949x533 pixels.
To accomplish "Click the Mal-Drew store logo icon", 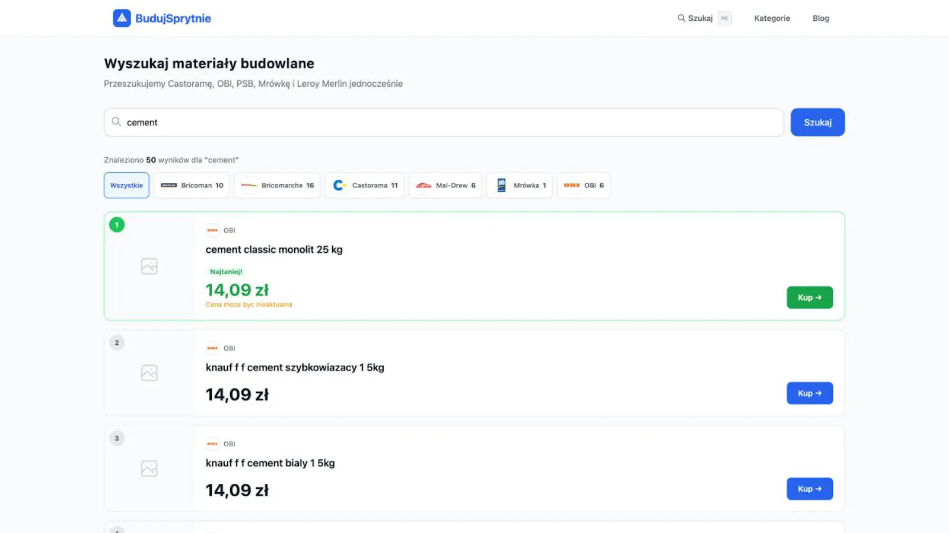I will point(423,185).
